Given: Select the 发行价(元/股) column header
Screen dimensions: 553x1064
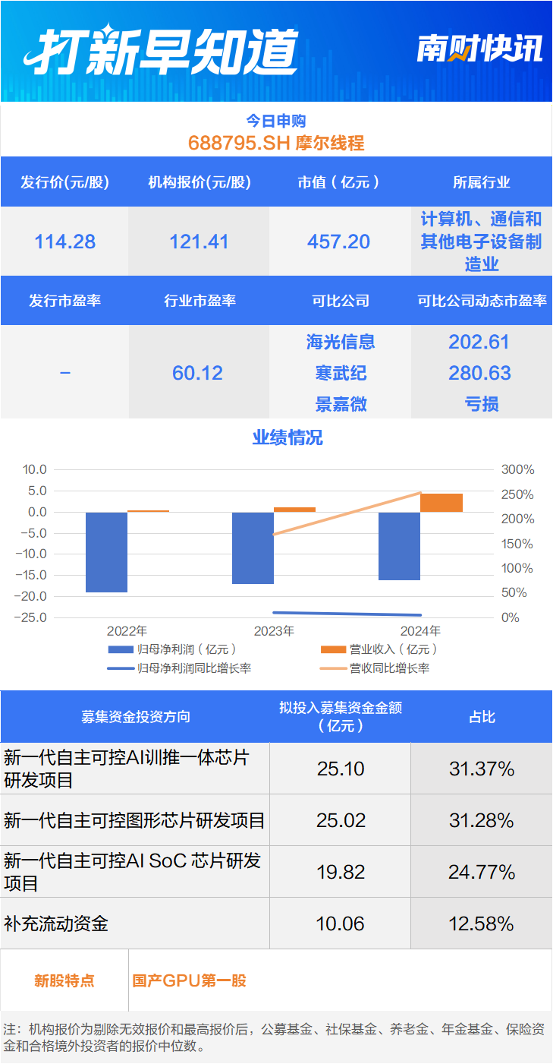Looking at the screenshot, I should (64, 182).
